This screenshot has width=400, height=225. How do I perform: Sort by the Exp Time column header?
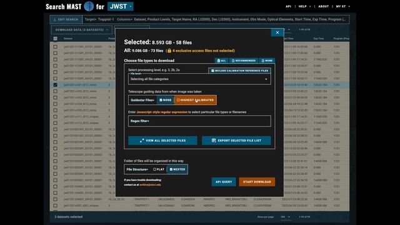coord(319,39)
